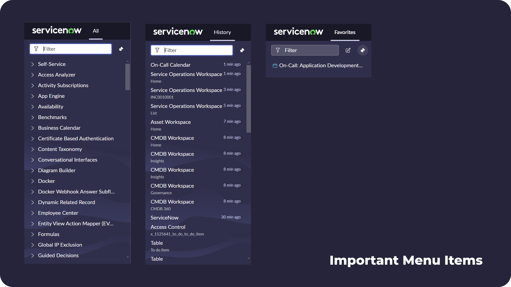This screenshot has width=511, height=287.
Task: Expand the Self-Service chevron
Action: 32,64
